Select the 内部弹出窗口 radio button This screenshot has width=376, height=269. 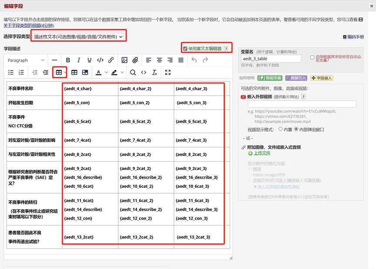coord(296,129)
